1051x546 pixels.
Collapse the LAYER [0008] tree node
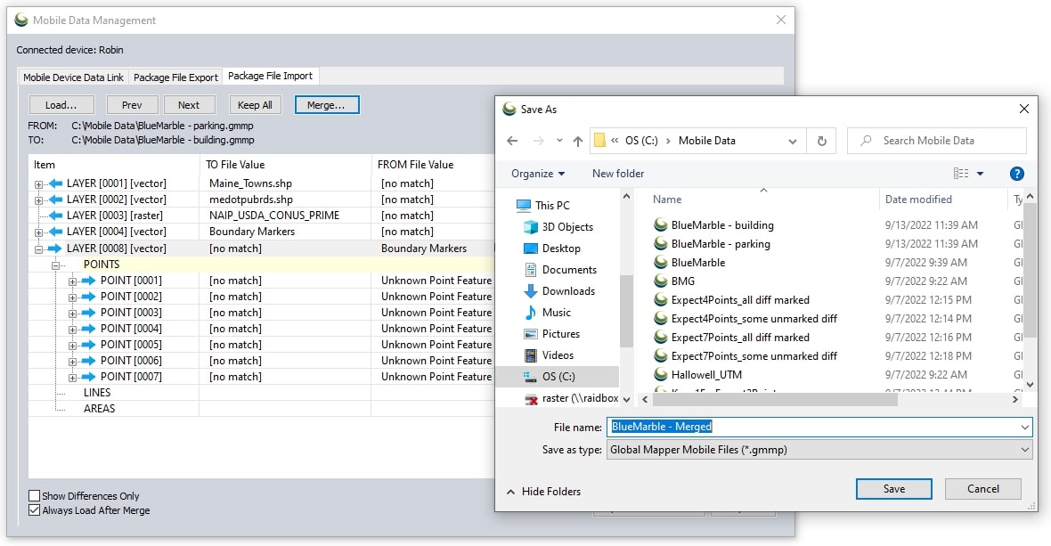pyautogui.click(x=39, y=249)
